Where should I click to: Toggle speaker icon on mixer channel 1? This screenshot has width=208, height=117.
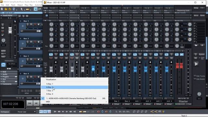(x=56, y=62)
